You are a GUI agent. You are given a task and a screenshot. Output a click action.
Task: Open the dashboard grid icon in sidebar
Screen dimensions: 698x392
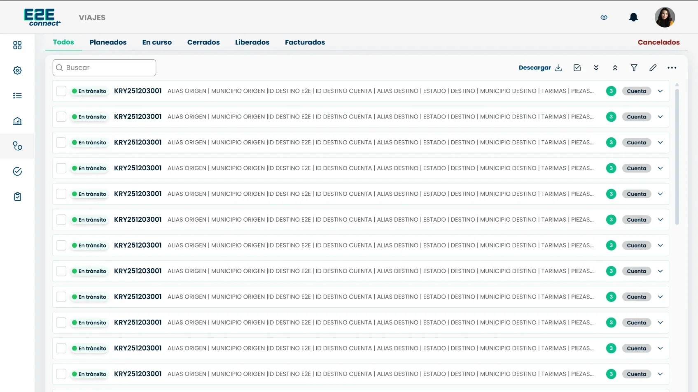(x=17, y=45)
